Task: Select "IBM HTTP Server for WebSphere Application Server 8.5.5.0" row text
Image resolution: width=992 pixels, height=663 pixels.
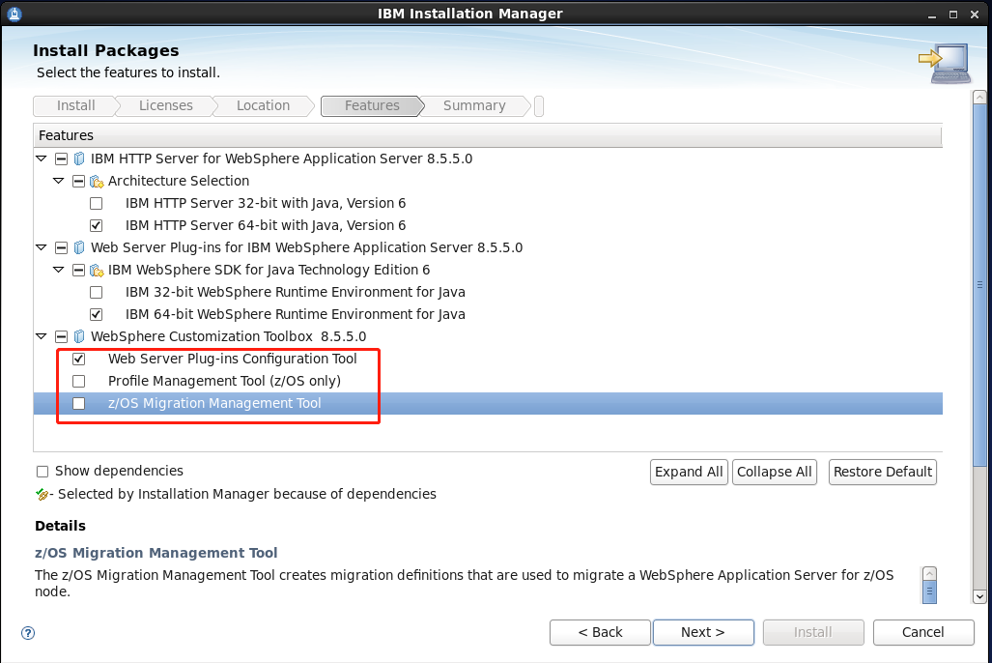Action: [281, 159]
